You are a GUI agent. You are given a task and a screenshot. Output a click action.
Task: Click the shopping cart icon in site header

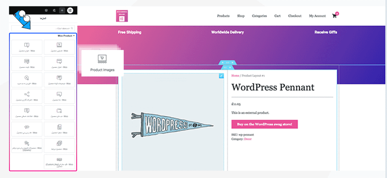click(334, 16)
